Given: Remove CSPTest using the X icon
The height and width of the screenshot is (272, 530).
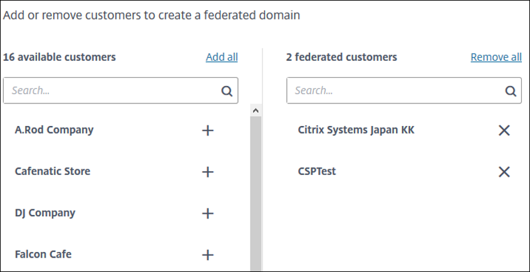Looking at the screenshot, I should click(504, 172).
